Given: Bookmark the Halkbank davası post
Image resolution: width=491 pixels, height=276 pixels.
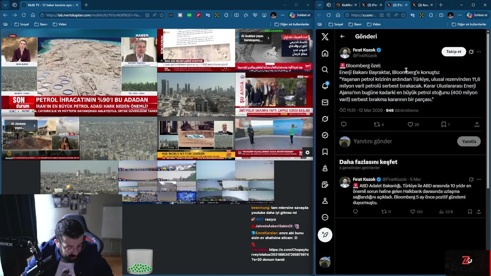Looking at the screenshot, I should 470,212.
